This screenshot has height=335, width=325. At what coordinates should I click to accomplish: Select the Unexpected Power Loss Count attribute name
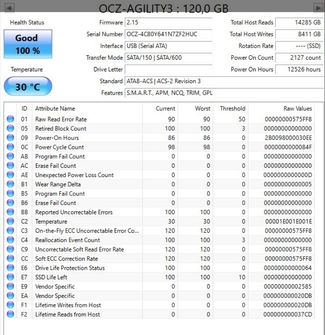[x=74, y=175]
